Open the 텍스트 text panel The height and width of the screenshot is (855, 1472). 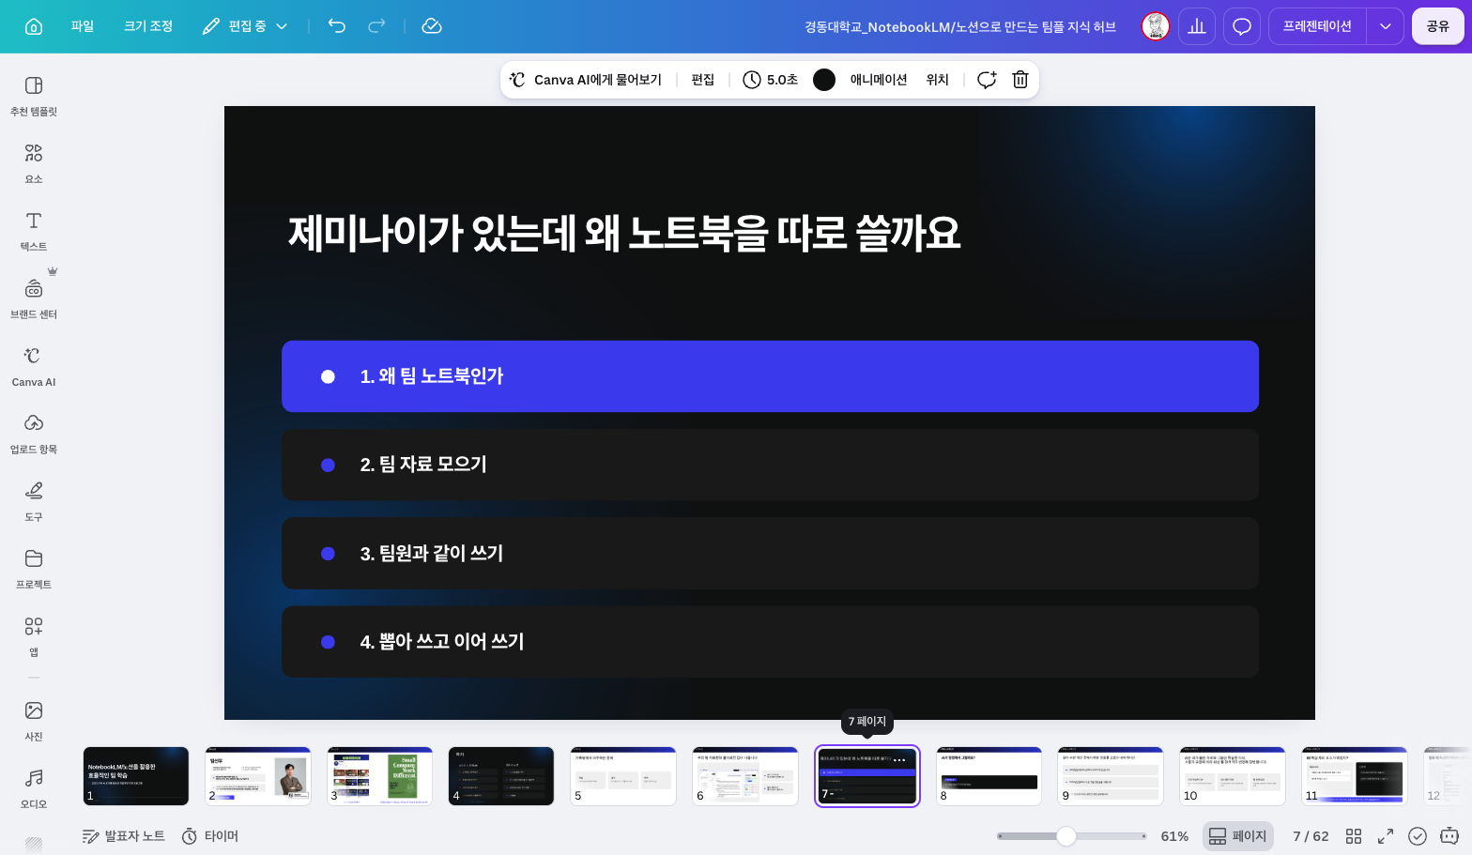pyautogui.click(x=34, y=232)
